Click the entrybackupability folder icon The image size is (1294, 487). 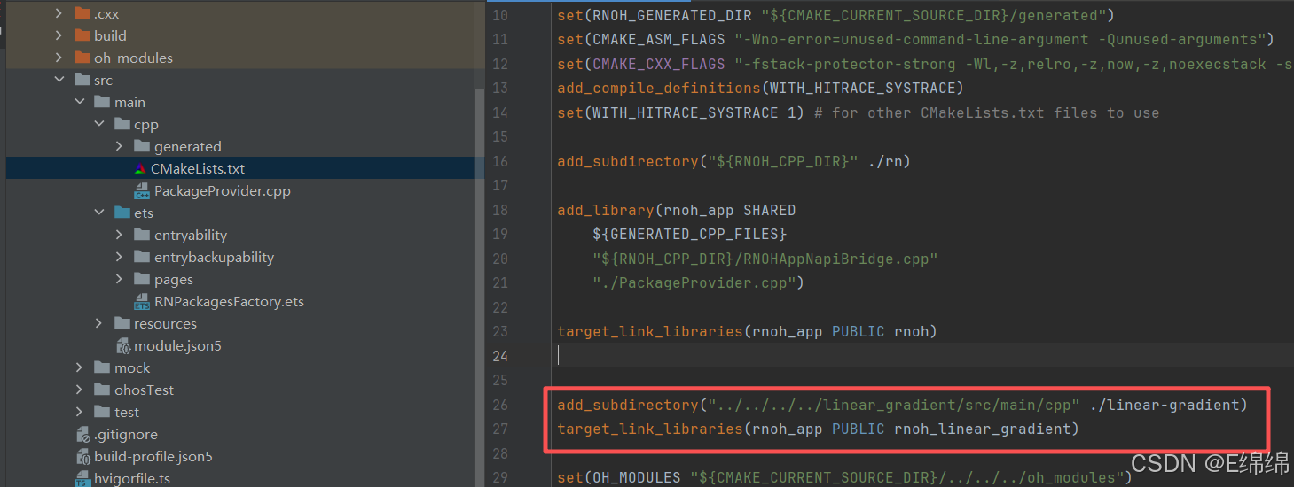[x=142, y=257]
